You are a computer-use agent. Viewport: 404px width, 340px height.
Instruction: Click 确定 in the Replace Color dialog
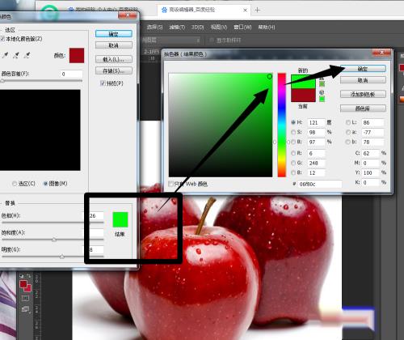pos(114,34)
